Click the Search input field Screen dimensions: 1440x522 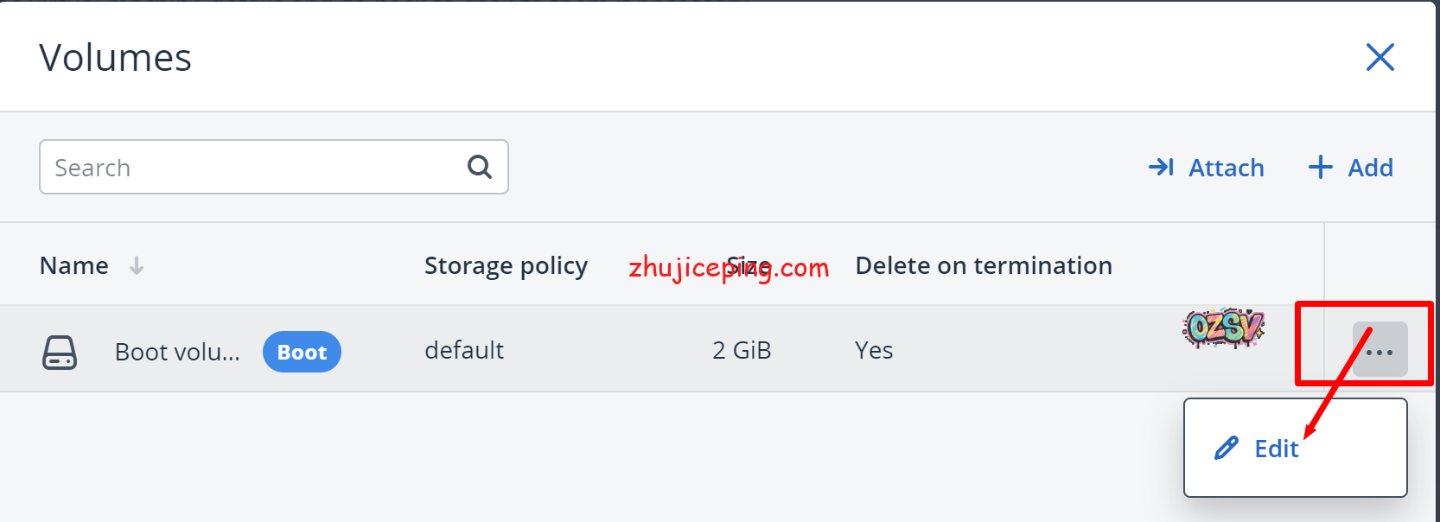point(251,168)
